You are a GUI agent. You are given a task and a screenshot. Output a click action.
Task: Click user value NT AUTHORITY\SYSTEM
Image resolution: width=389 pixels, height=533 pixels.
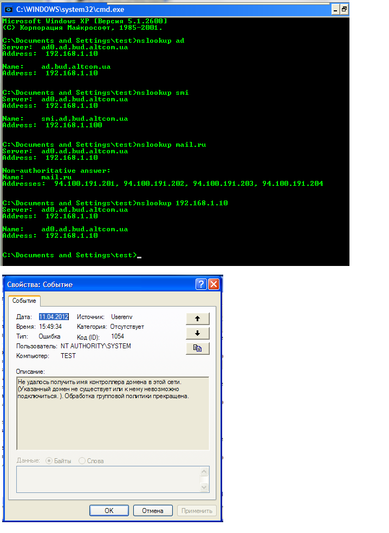96,346
